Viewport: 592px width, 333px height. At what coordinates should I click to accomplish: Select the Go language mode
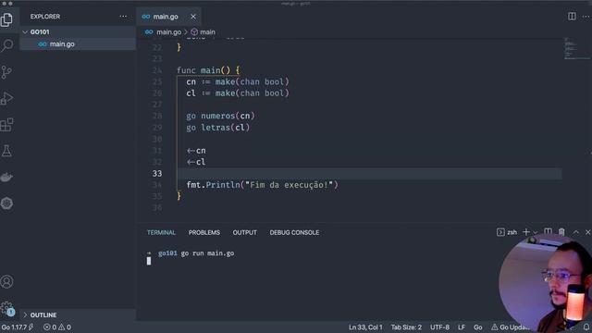tap(478, 327)
